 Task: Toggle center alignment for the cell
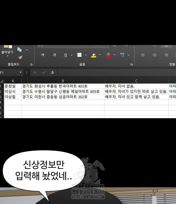(155, 55)
